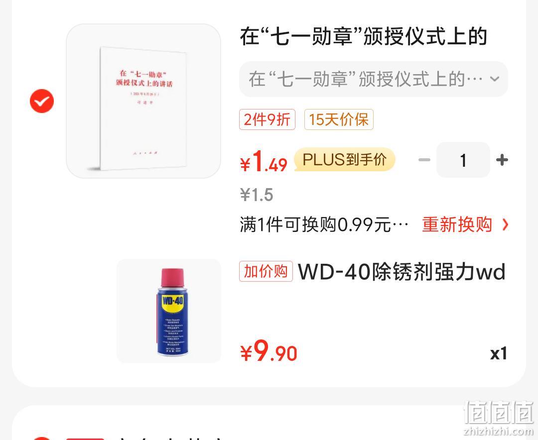Screen dimensions: 538x440
Task: Uncheck the red selection checkmark for the book
Action: 42,101
